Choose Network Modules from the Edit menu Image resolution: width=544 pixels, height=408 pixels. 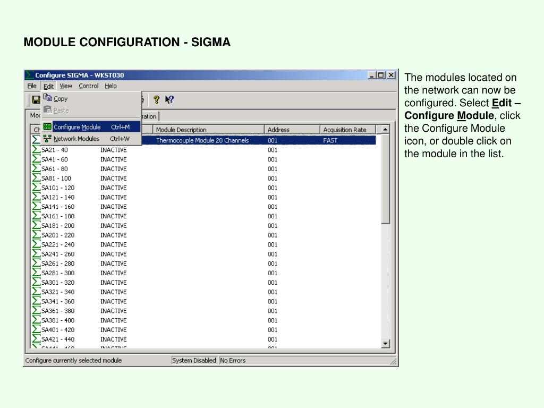tap(91, 139)
